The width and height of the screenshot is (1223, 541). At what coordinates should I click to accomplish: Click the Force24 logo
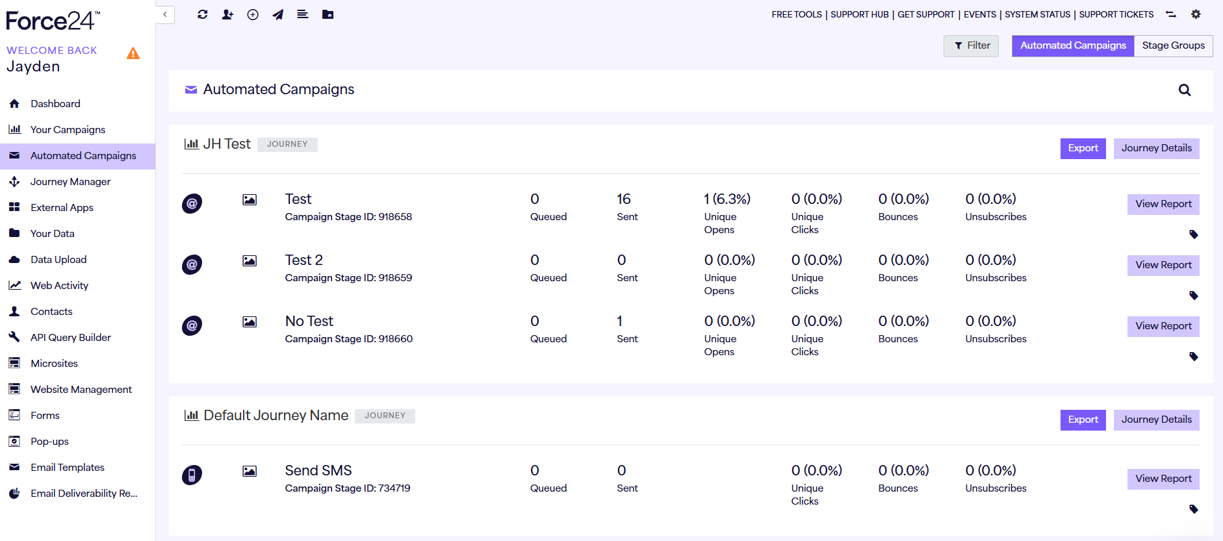click(x=53, y=21)
